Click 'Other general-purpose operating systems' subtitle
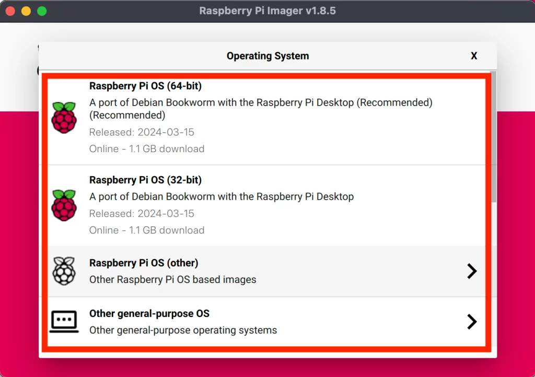 pos(183,330)
